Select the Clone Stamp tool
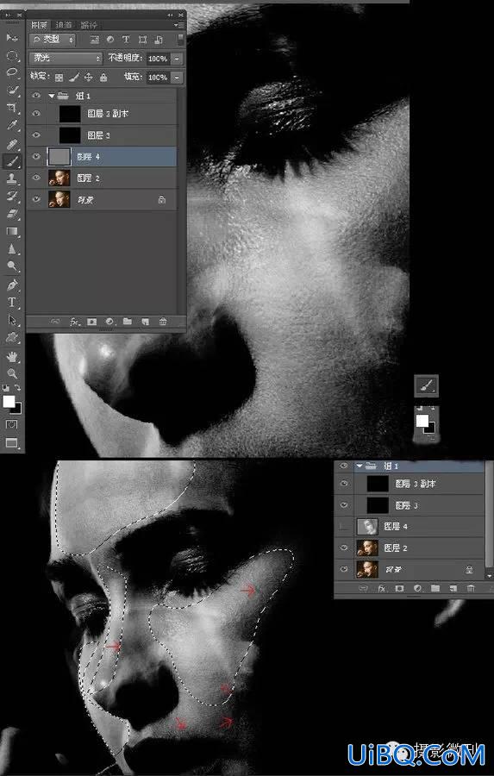The image size is (494, 776). click(12, 178)
